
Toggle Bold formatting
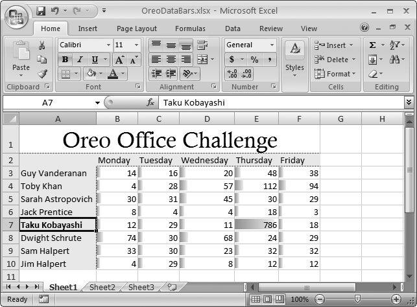coord(65,60)
